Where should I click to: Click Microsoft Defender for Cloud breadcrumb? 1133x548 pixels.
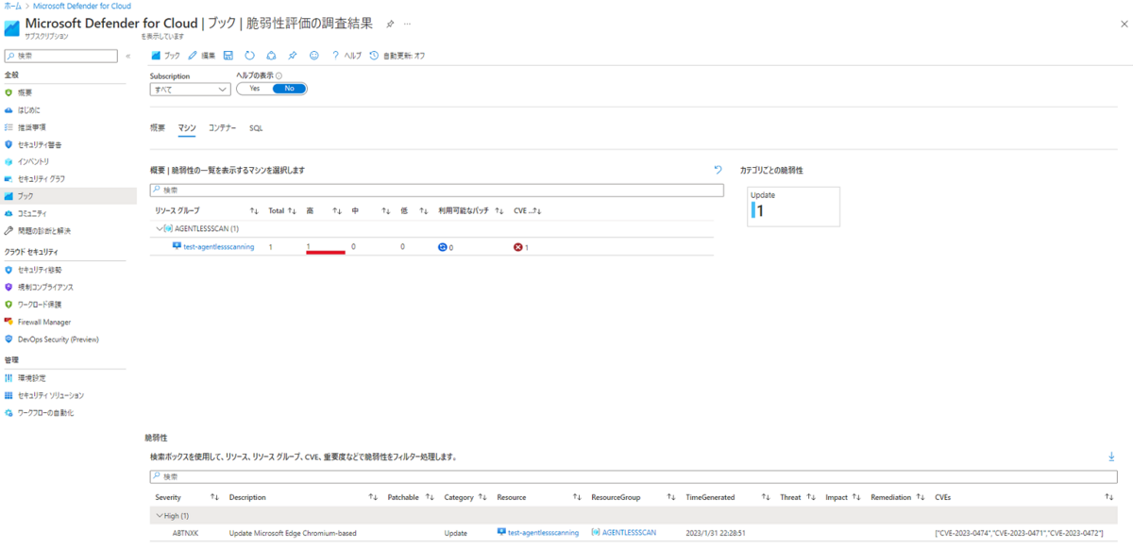coord(82,6)
